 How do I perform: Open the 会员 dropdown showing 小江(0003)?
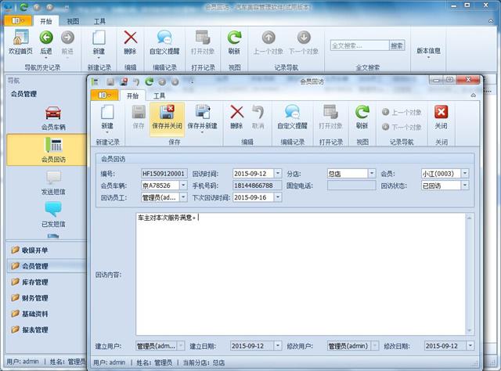pyautogui.click(x=465, y=174)
